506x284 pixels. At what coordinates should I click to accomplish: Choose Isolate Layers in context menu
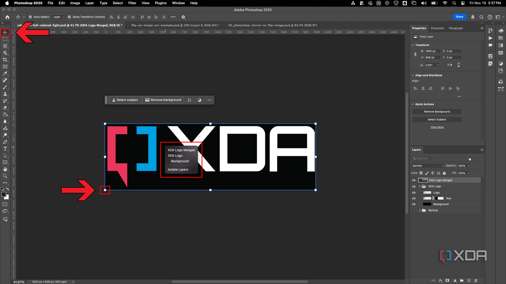[x=178, y=170]
